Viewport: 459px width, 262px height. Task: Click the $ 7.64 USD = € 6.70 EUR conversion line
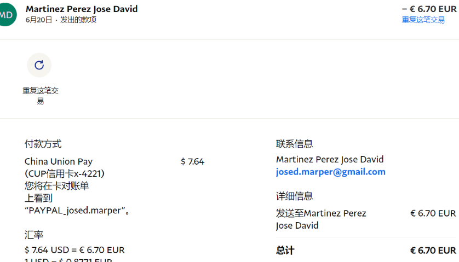[x=74, y=250]
